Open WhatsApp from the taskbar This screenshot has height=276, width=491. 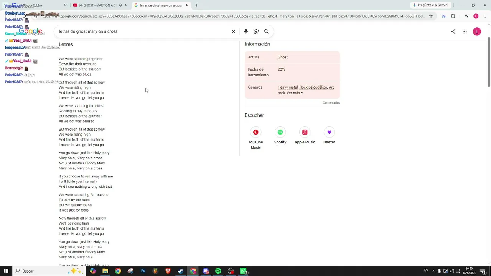[243, 271]
